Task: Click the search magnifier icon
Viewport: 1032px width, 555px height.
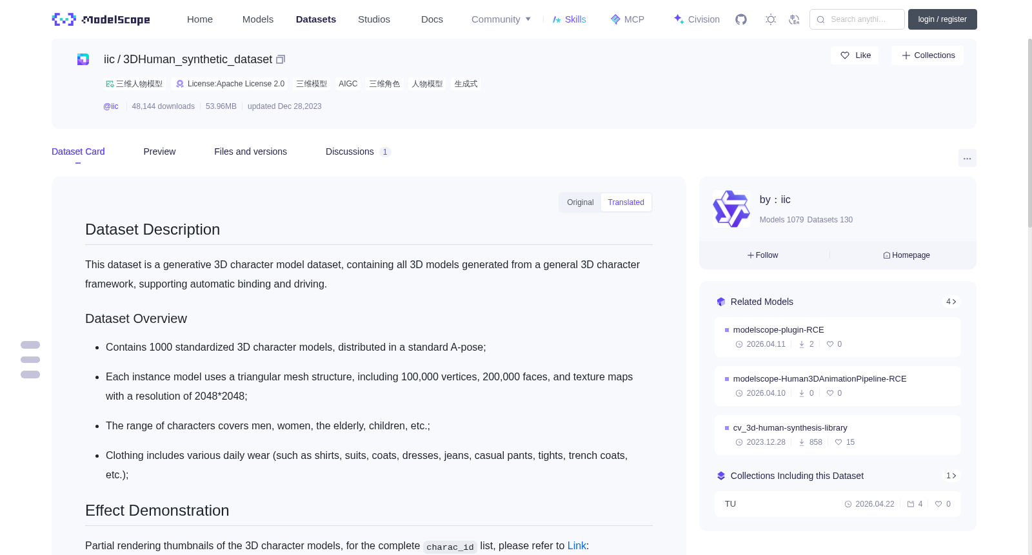Action: [820, 19]
